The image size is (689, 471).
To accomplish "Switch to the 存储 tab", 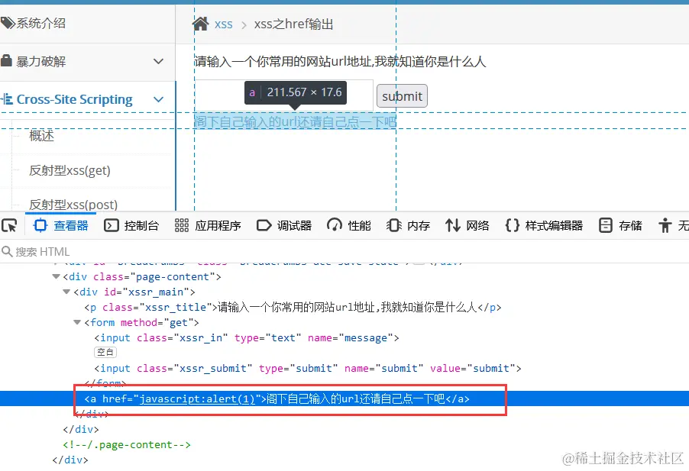I will (620, 226).
